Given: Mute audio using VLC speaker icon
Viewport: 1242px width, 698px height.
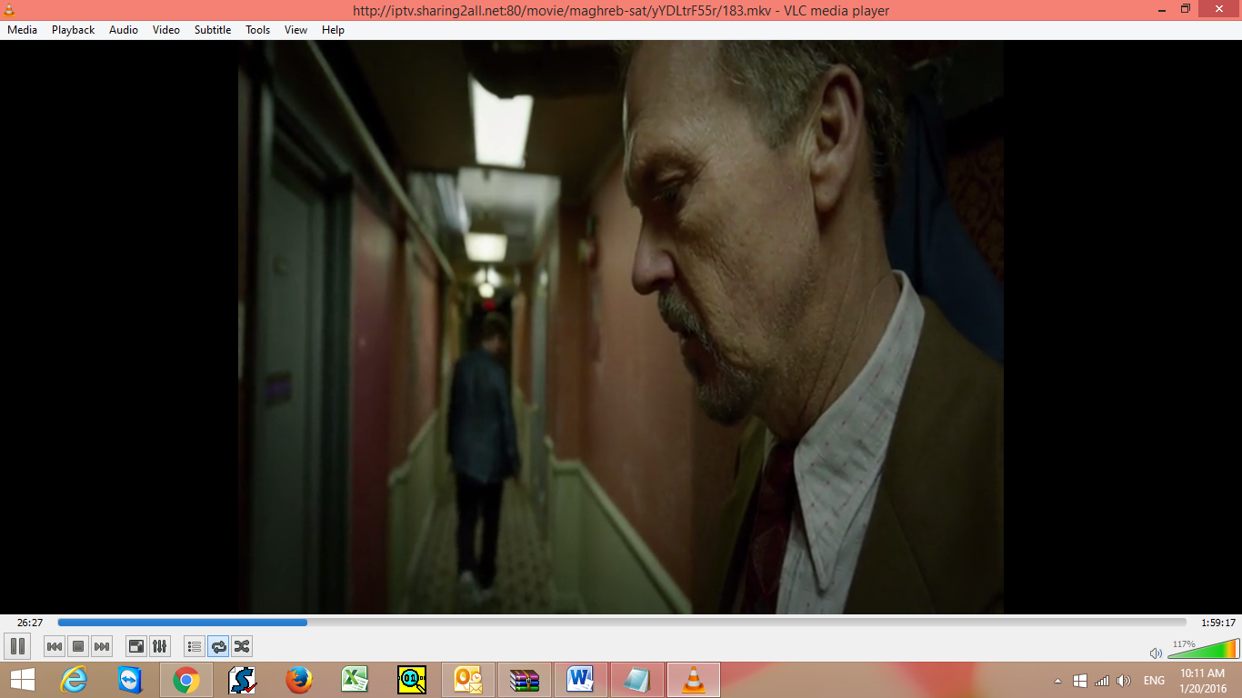Looking at the screenshot, I should (x=1156, y=653).
